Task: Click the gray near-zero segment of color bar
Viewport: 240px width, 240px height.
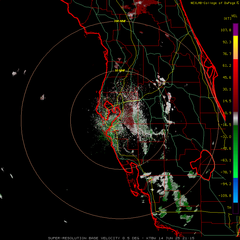Action: click(x=235, y=119)
